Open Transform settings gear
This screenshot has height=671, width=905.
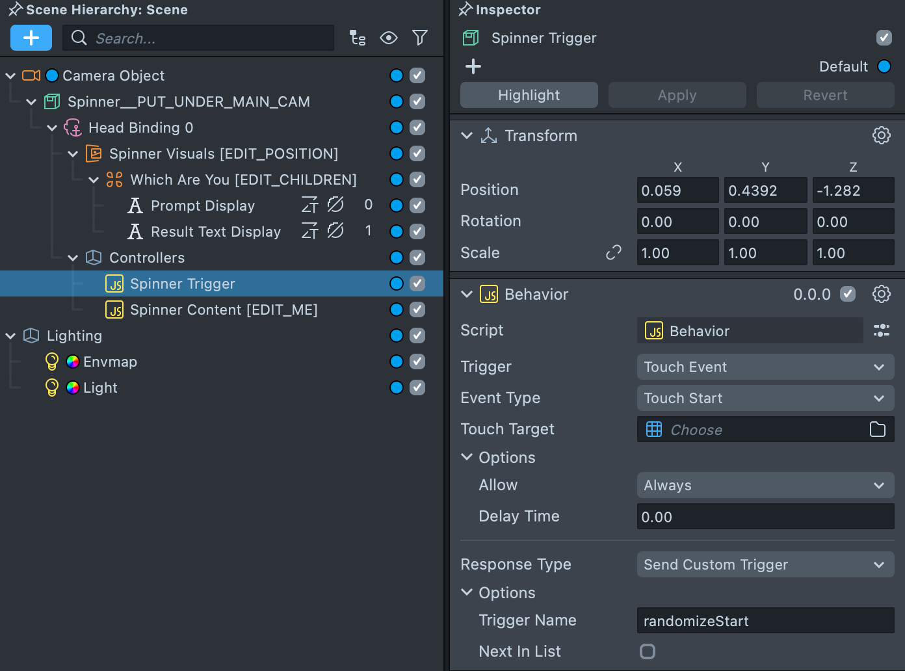coord(881,136)
